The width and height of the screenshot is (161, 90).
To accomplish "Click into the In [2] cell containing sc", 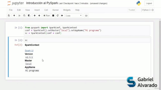I will (87, 40).
